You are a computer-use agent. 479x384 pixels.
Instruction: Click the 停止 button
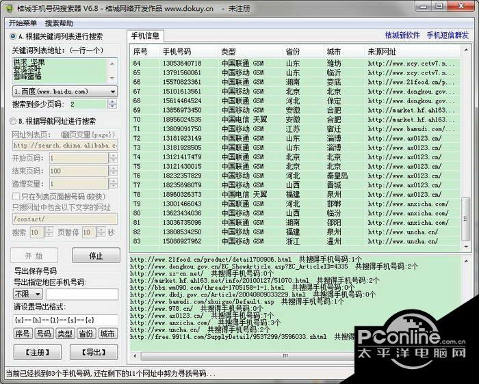click(x=96, y=256)
